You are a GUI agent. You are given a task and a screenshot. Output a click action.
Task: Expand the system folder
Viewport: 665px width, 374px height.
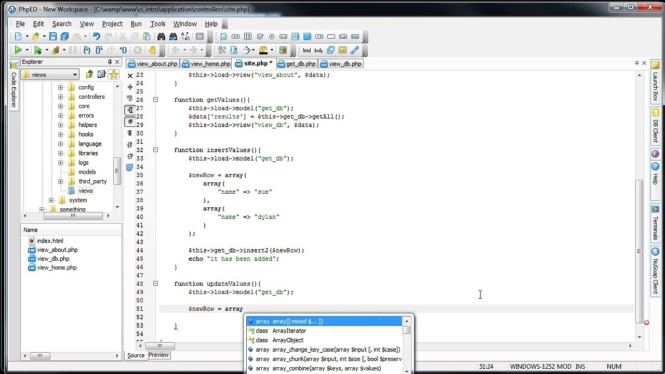pos(51,200)
